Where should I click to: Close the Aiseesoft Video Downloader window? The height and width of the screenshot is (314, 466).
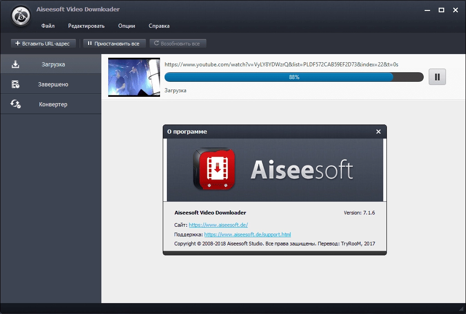point(455,10)
